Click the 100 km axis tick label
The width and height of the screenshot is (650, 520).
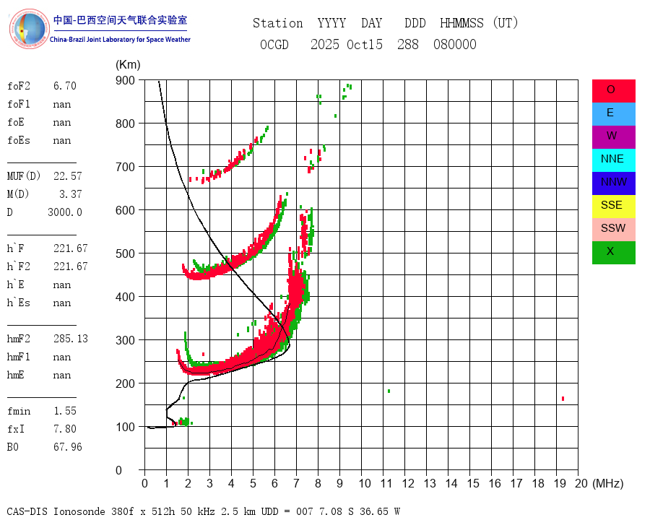(125, 427)
